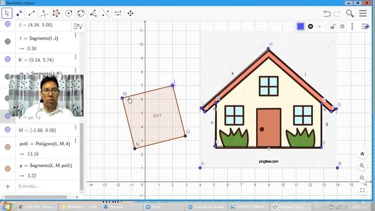
Task: Click the Windows Start button
Action: pyautogui.click(x=6, y=207)
